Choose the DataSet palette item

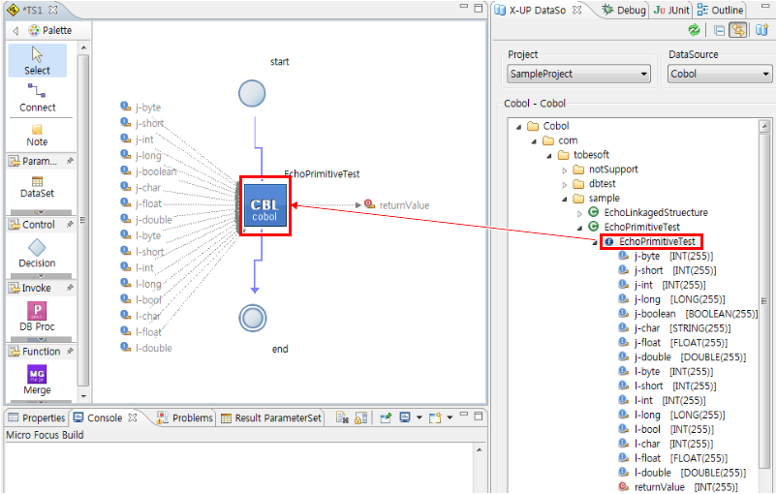click(x=37, y=185)
